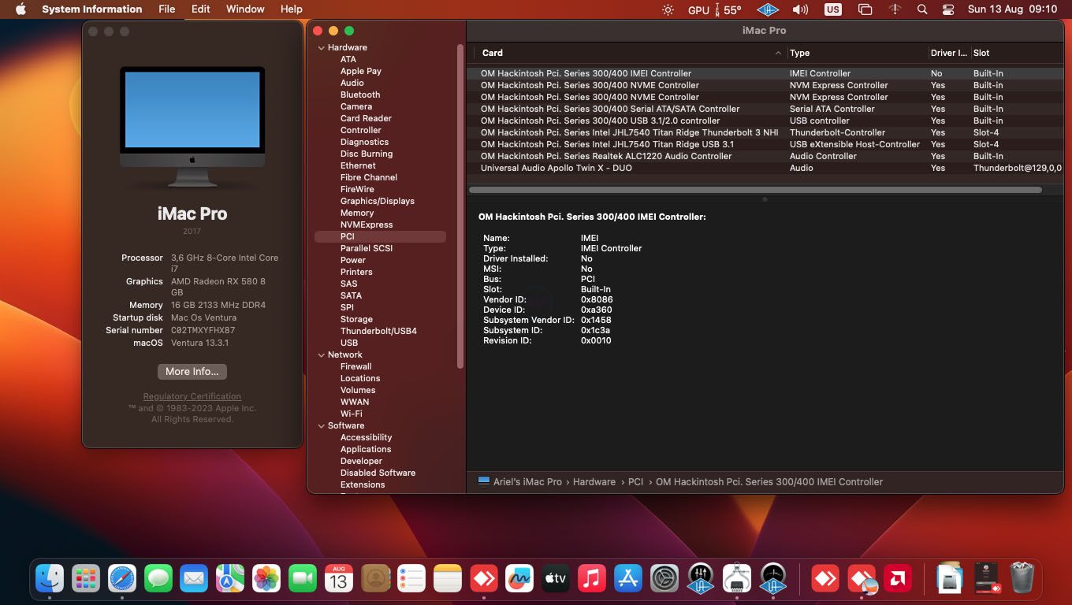Viewport: 1072px width, 605px height.
Task: Click the GPU temperature indicator in the menu bar
Action: click(713, 9)
